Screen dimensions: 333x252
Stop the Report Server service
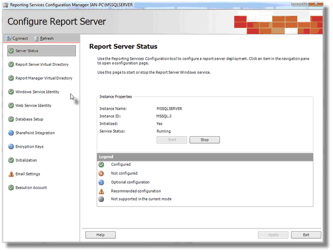[x=205, y=140]
